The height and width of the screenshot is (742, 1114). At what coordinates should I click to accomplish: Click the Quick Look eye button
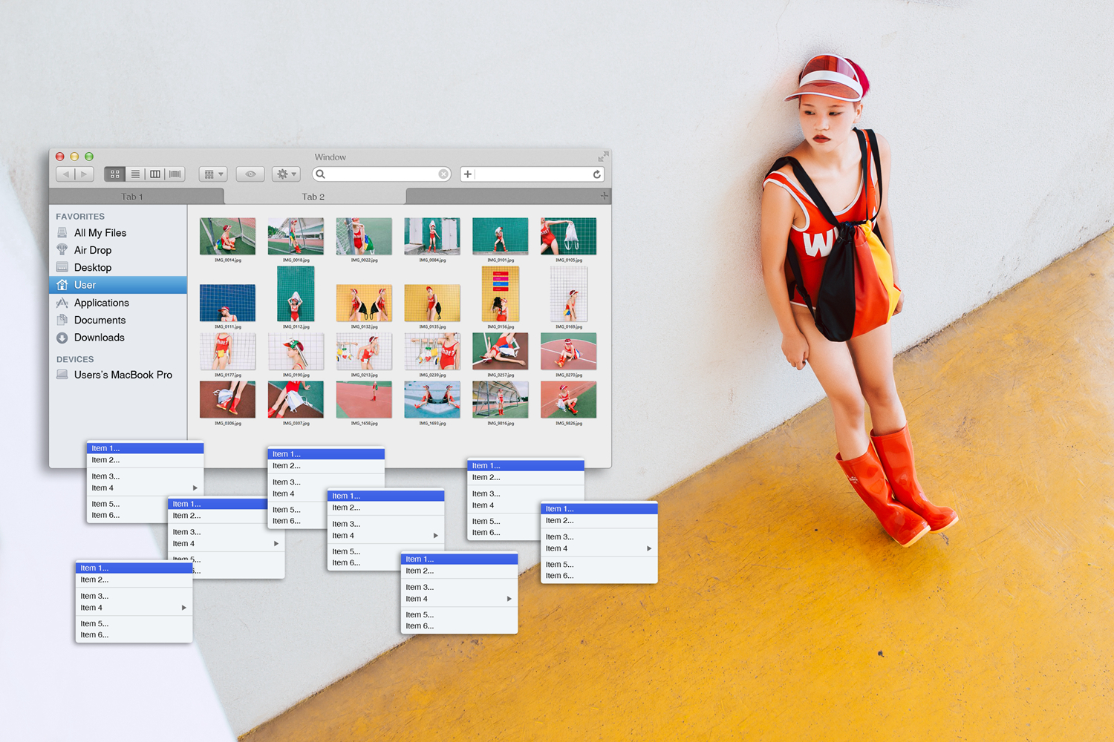tap(250, 174)
